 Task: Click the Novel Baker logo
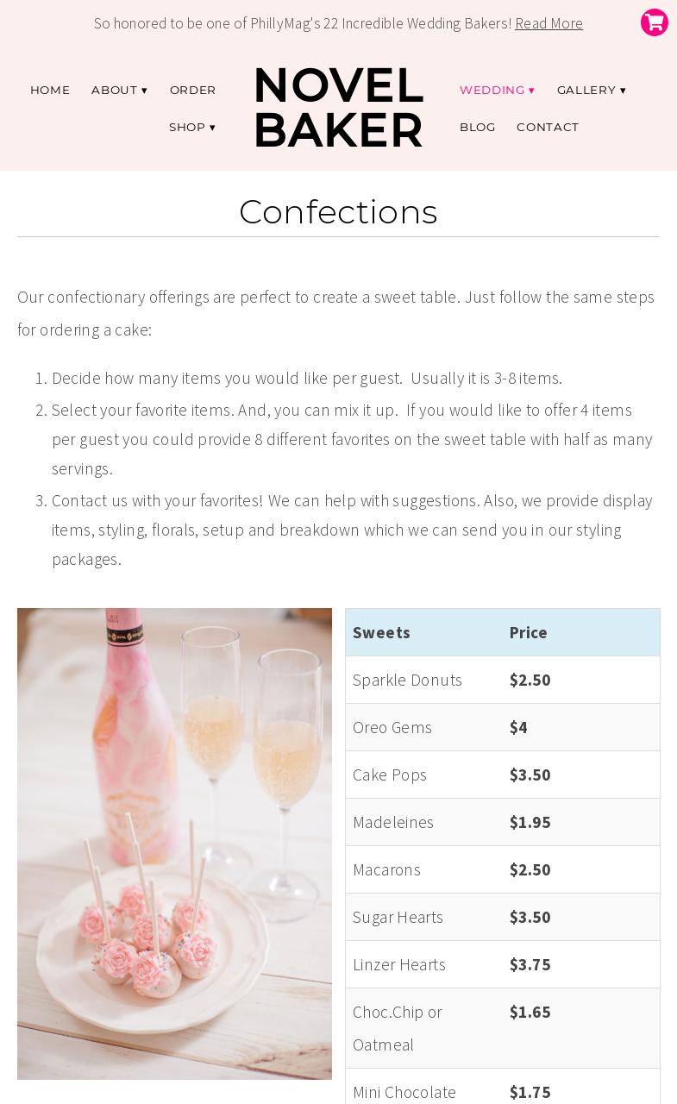pyautogui.click(x=338, y=108)
